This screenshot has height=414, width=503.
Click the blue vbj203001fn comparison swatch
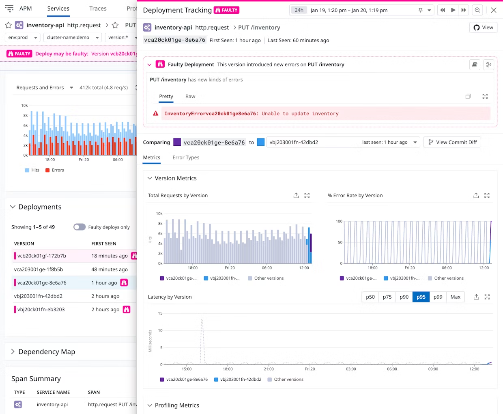click(x=261, y=142)
